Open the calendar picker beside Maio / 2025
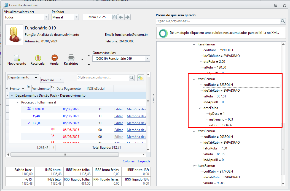This screenshot has width=290, height=191. click(115, 17)
